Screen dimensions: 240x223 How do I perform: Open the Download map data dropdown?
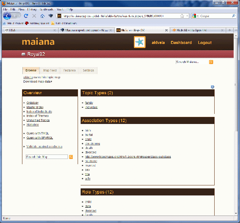click(x=37, y=81)
